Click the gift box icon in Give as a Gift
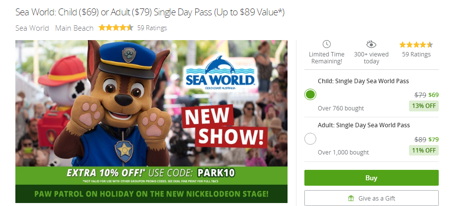This screenshot has height=206, width=465. click(351, 198)
